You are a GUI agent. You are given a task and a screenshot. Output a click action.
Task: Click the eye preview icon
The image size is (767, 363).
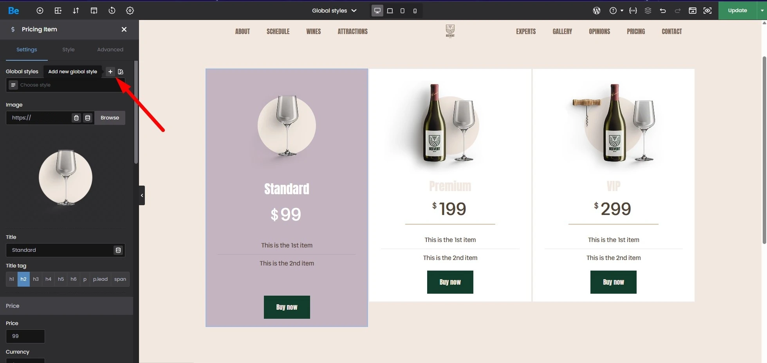coord(707,11)
